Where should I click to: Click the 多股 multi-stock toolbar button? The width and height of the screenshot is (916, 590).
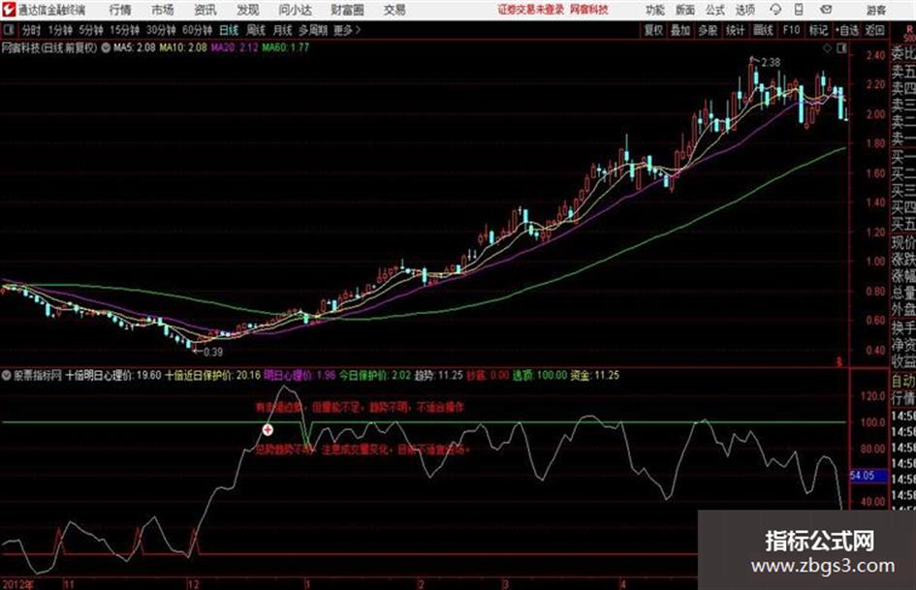708,30
